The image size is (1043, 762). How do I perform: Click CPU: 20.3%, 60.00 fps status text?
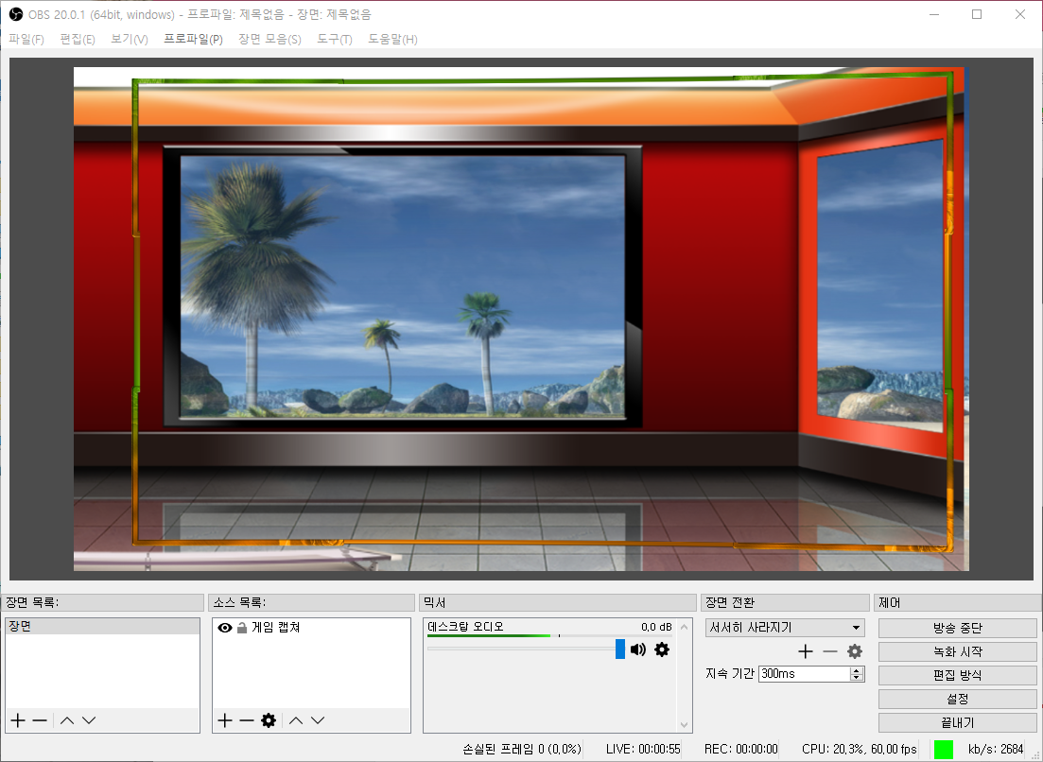[x=860, y=750]
